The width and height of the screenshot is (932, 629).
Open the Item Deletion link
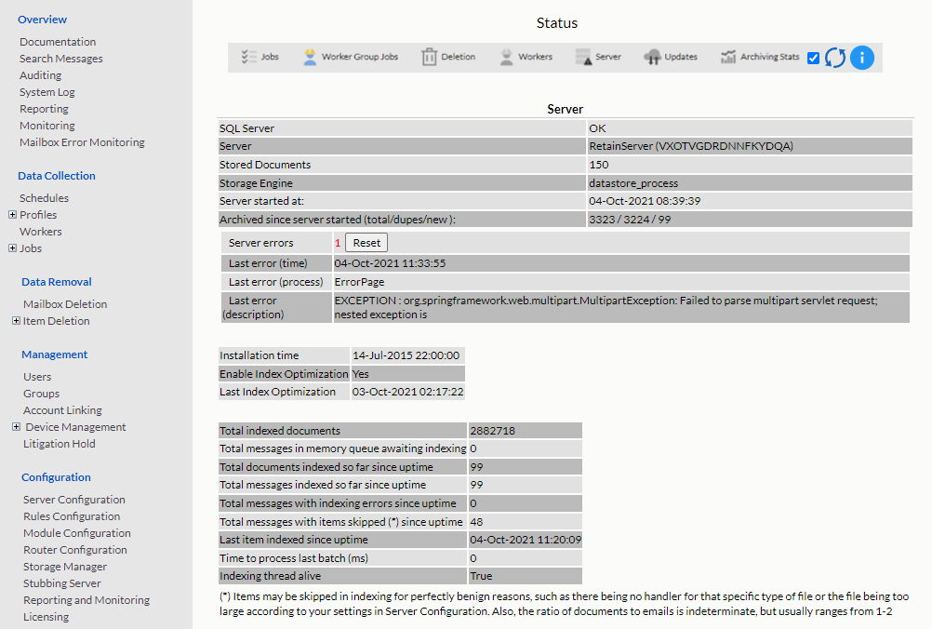point(57,320)
